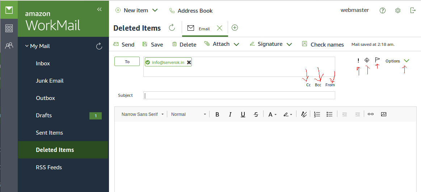Show the From field
This screenshot has width=421, height=192.
click(330, 85)
